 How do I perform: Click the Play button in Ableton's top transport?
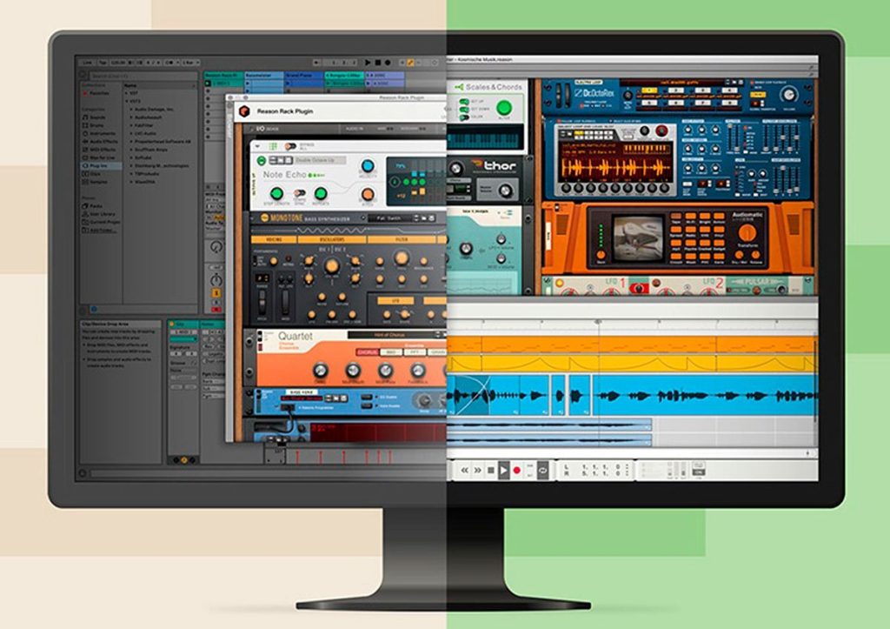369,63
